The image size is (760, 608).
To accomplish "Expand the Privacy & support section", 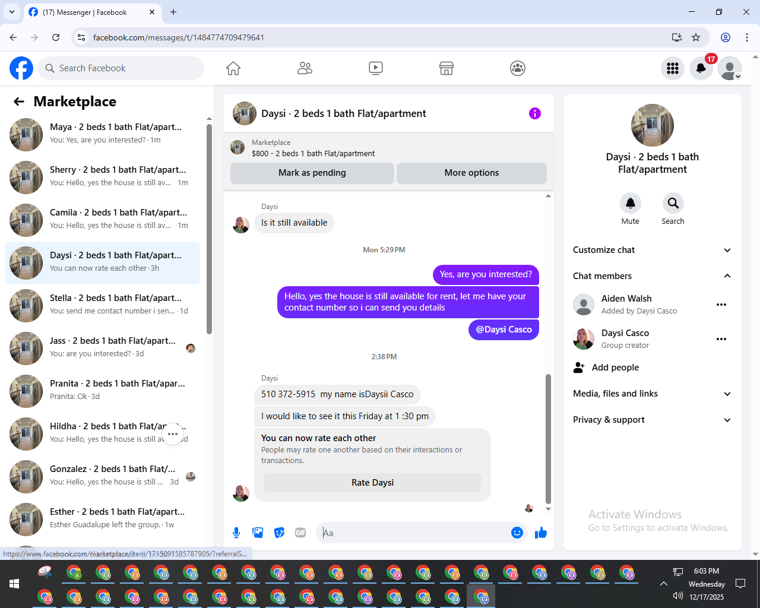I will pos(652,420).
